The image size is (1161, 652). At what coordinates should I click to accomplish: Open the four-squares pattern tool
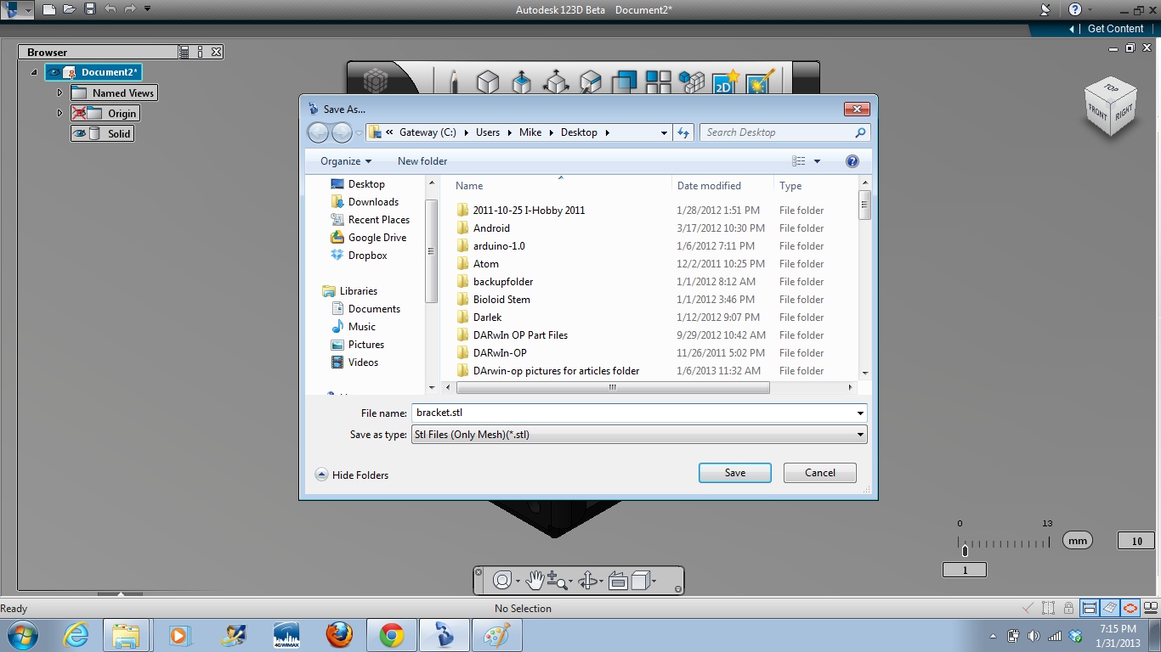pos(658,81)
